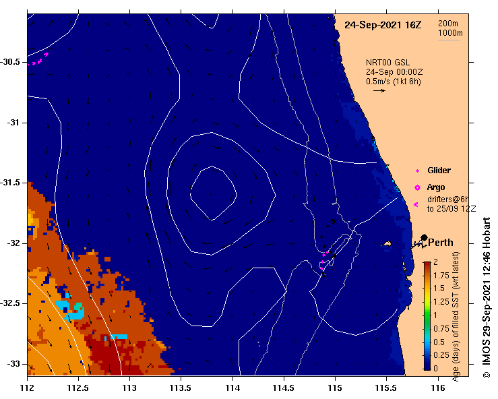Click the 114 longitude axis label

click(232, 388)
